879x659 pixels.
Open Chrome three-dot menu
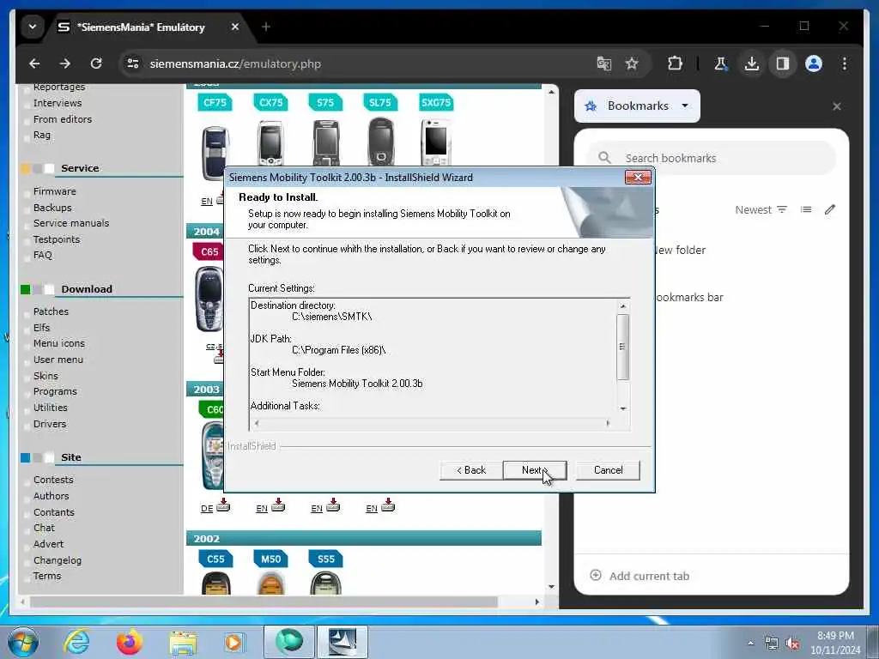[845, 63]
